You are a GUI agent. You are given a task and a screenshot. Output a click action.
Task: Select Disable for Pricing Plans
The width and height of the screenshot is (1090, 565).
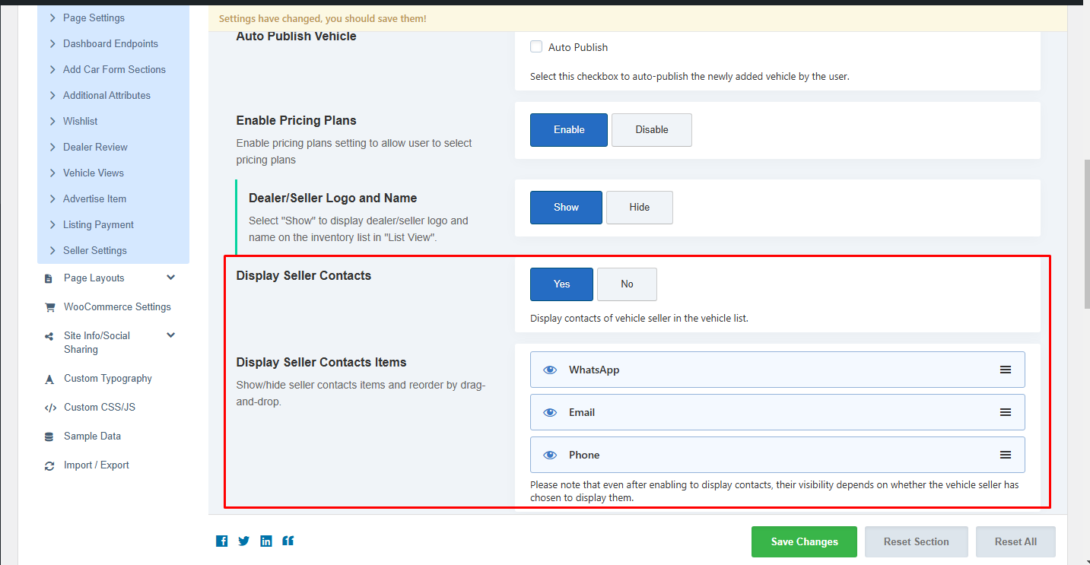(652, 130)
